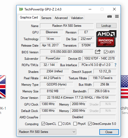The image size is (128, 138).
Task: Click the Memory Size value 8192 MB
Action: (52, 91)
